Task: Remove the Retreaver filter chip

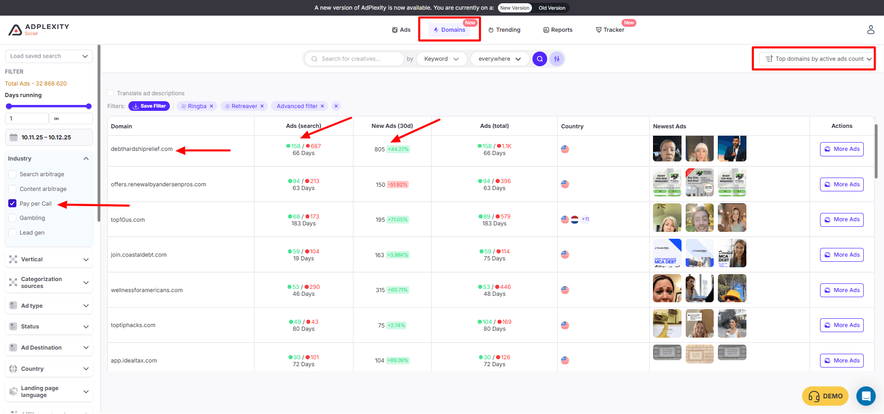Action: tap(262, 106)
